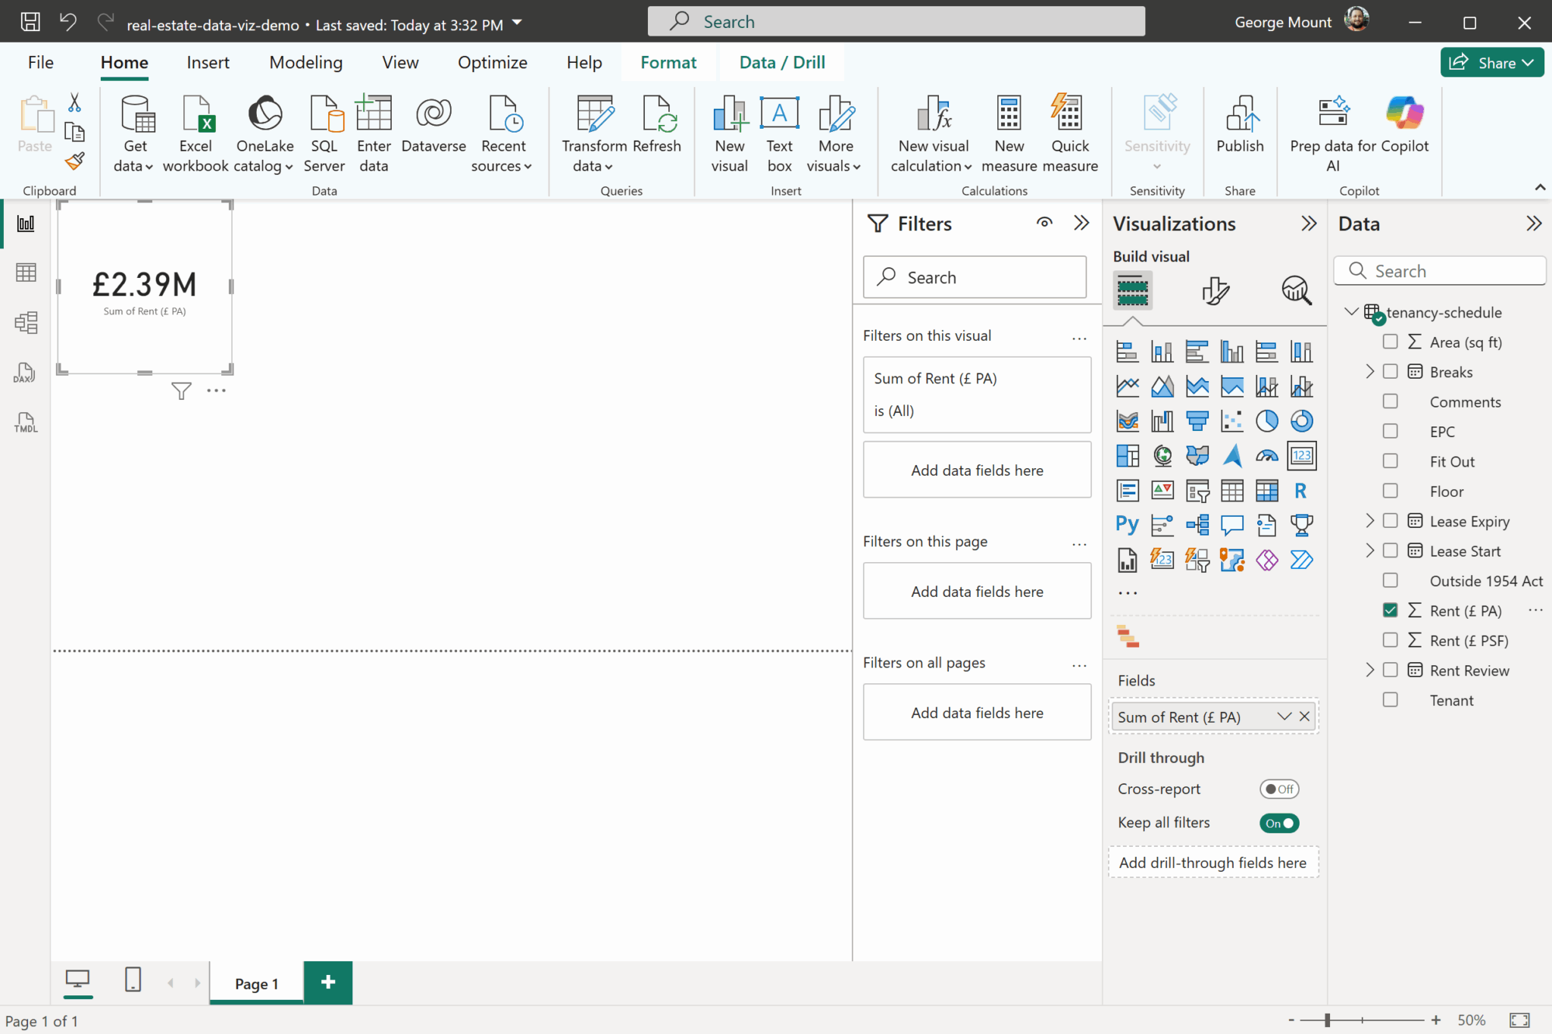Expand the Lease Expiry date hierarchy
The width and height of the screenshot is (1552, 1034).
pyautogui.click(x=1369, y=520)
